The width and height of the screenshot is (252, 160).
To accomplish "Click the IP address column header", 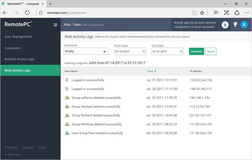I will point(196,71).
